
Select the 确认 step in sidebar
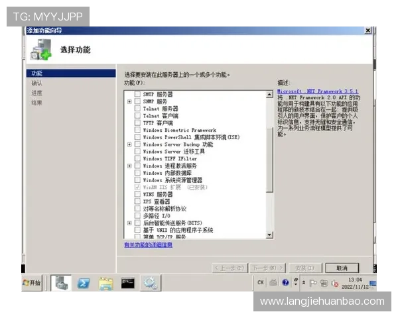tap(36, 83)
